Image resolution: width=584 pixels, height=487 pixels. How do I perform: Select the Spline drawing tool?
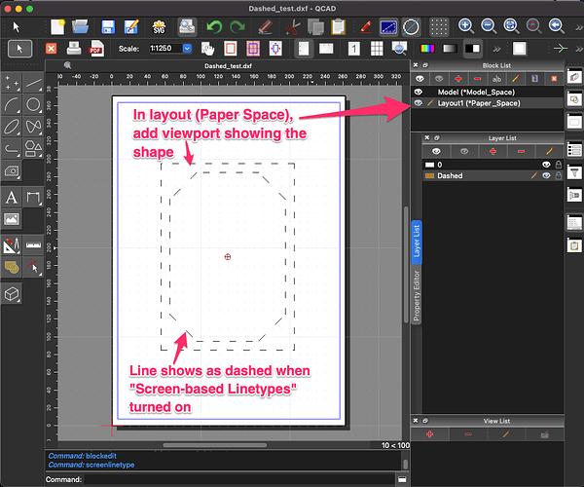click(33, 127)
